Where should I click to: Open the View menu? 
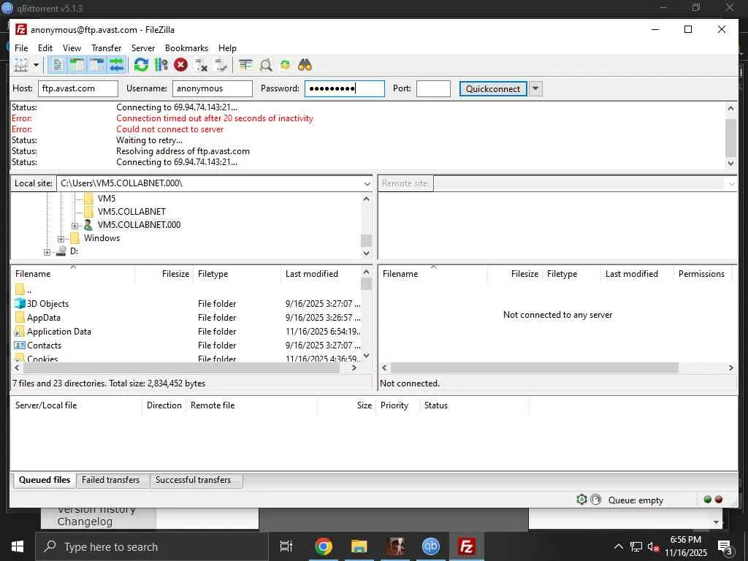(72, 48)
